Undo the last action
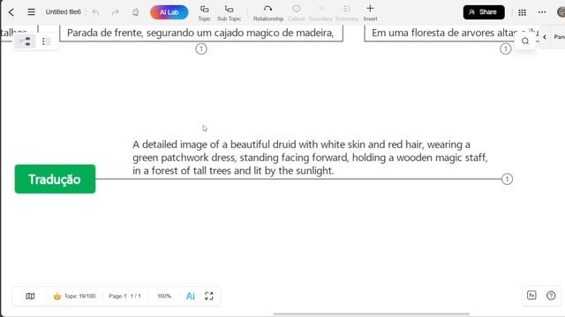The height and width of the screenshot is (317, 565). [x=95, y=12]
